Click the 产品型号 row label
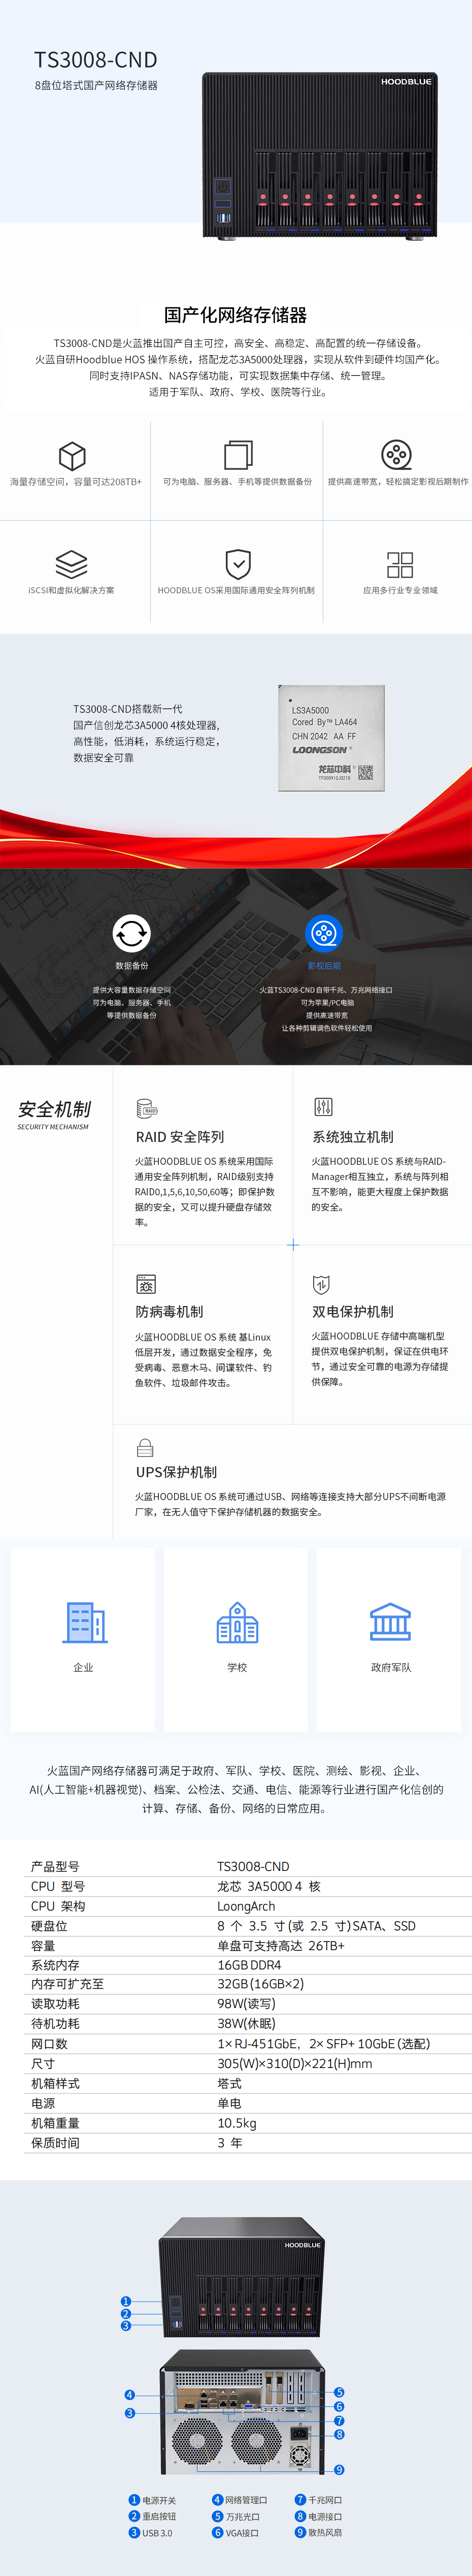472x2576 pixels. (55, 1866)
